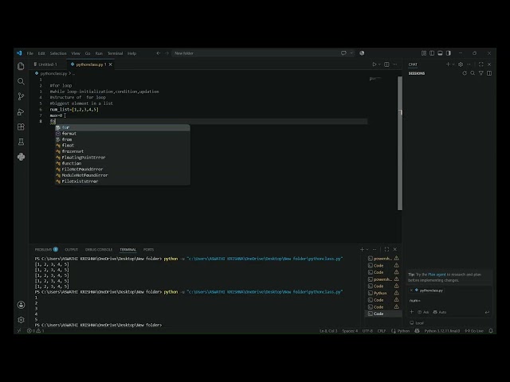The image size is (510, 382).
Task: Send the chat message arrow
Action: point(487,312)
